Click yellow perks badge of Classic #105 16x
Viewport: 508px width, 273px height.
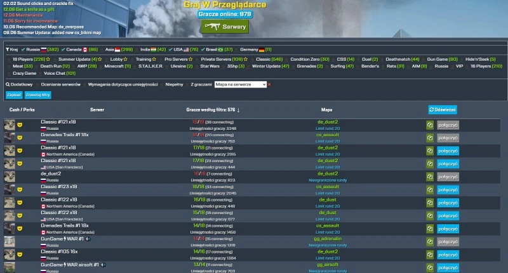pyautogui.click(x=20, y=255)
